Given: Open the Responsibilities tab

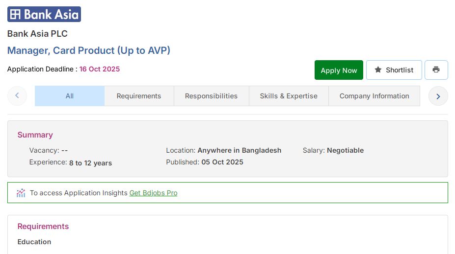Looking at the screenshot, I should [211, 96].
